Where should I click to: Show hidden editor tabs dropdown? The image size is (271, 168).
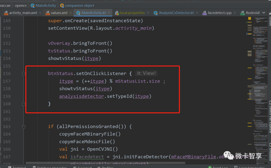[x=263, y=13]
